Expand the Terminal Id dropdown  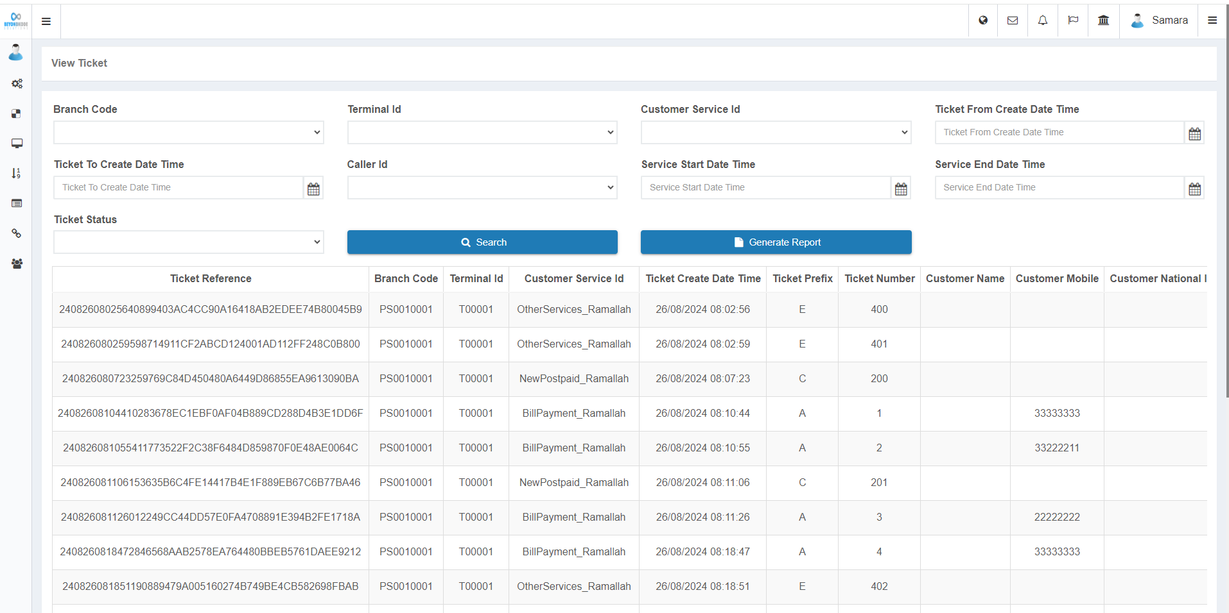click(x=482, y=133)
